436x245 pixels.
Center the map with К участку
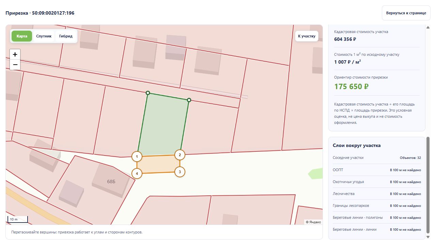point(307,36)
